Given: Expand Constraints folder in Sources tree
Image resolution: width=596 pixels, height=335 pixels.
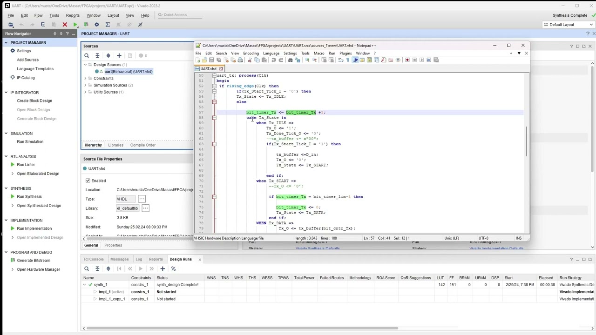Looking at the screenshot, I should [86, 78].
